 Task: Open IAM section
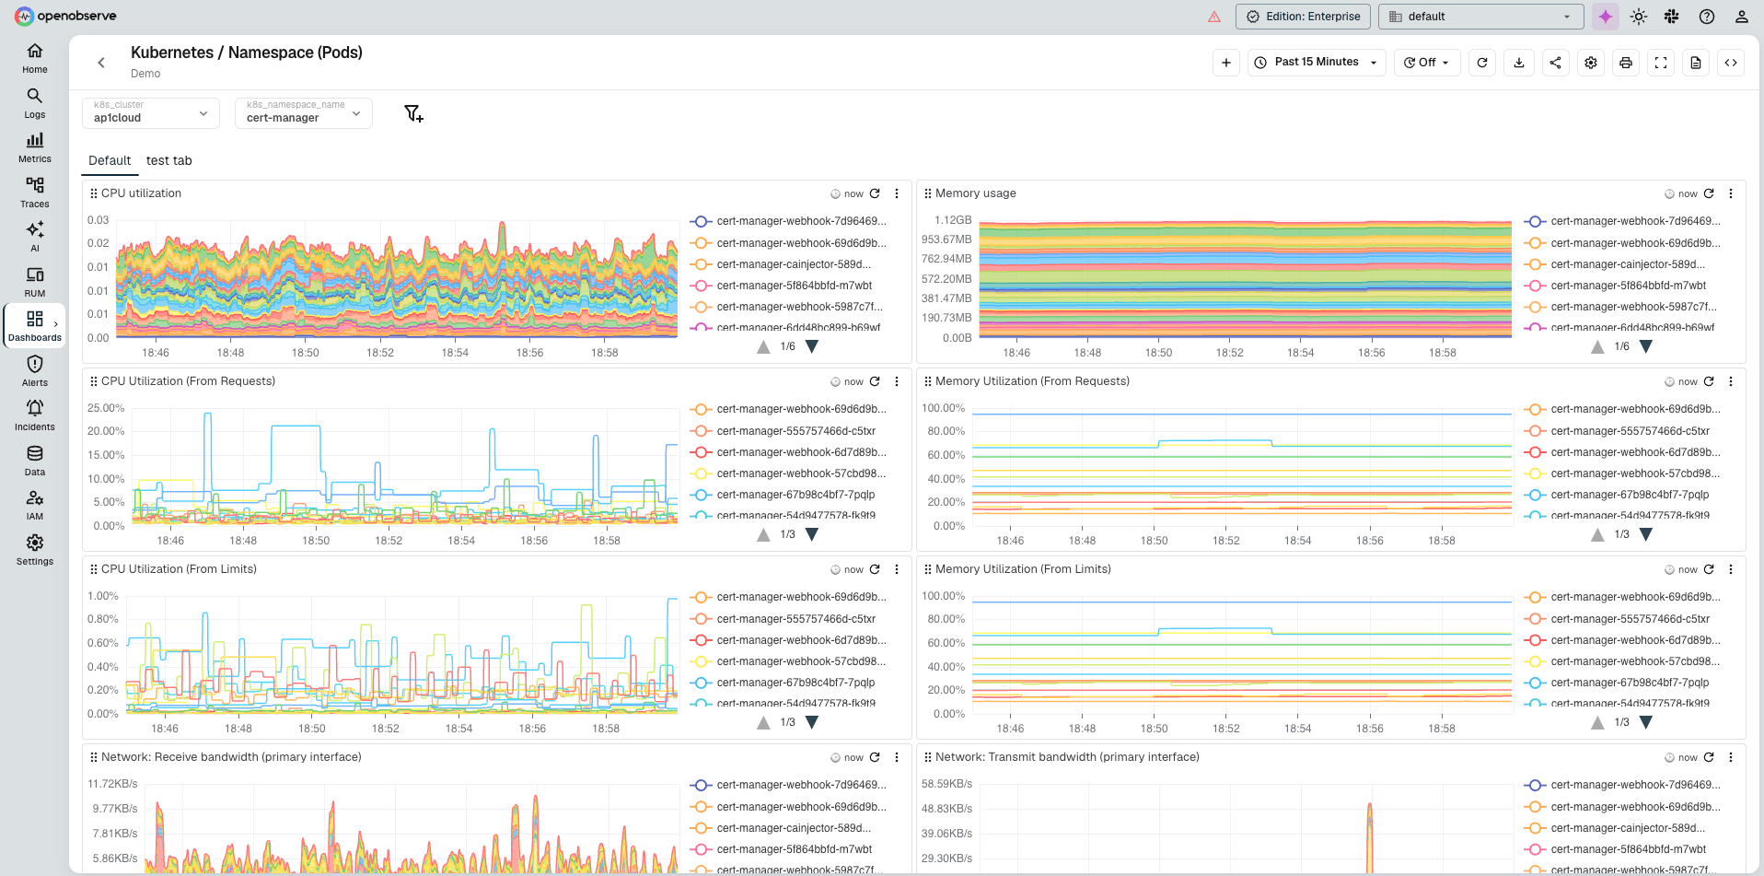point(35,505)
